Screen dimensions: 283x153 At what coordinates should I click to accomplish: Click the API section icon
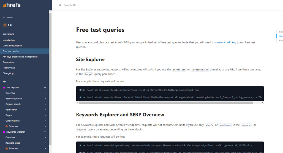5,25
